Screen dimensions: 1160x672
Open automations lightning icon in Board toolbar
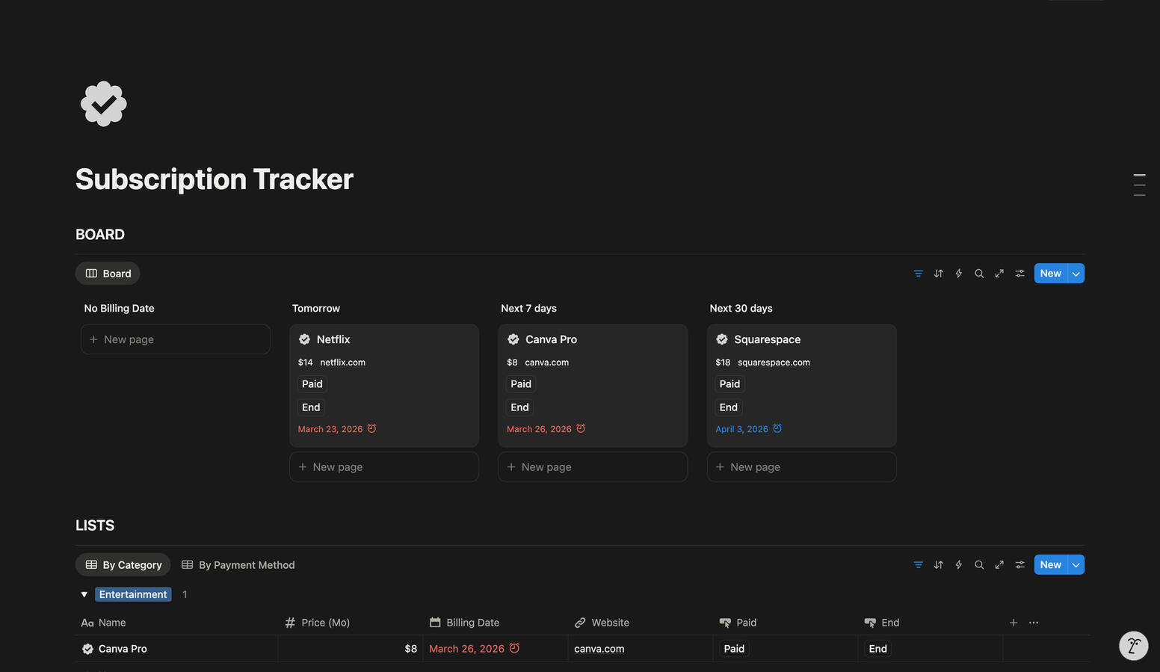click(x=958, y=274)
